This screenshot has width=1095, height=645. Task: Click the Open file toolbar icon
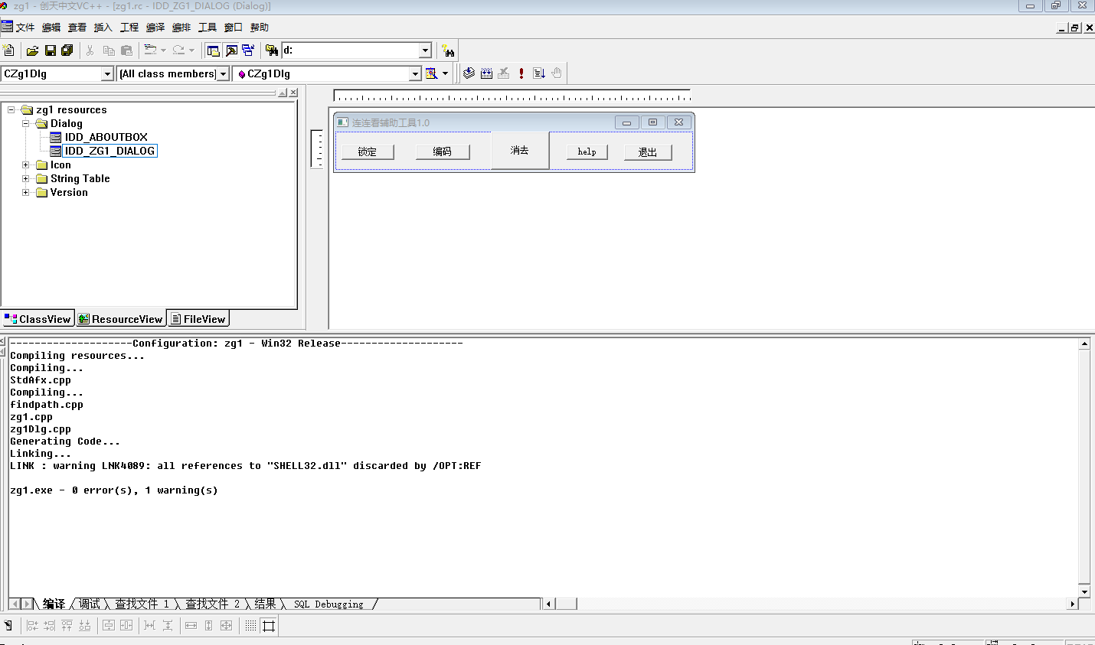(32, 50)
